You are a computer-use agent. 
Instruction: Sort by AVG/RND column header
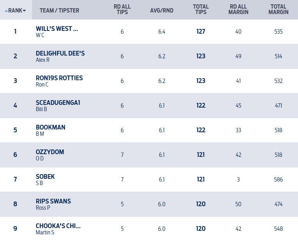pyautogui.click(x=162, y=11)
